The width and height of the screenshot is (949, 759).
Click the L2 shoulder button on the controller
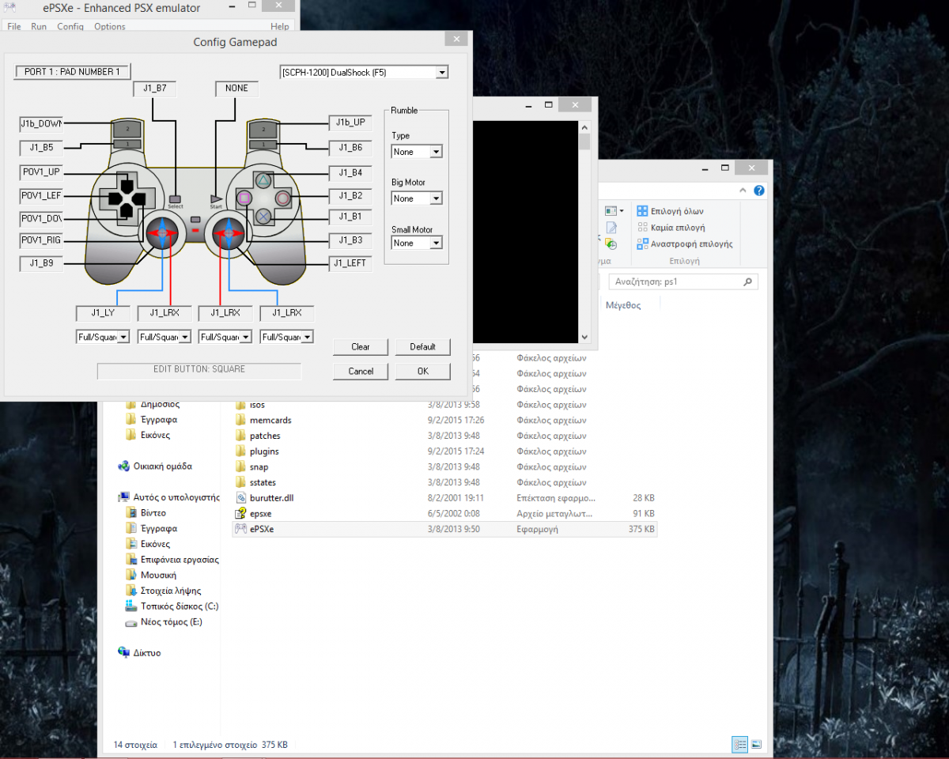(128, 127)
